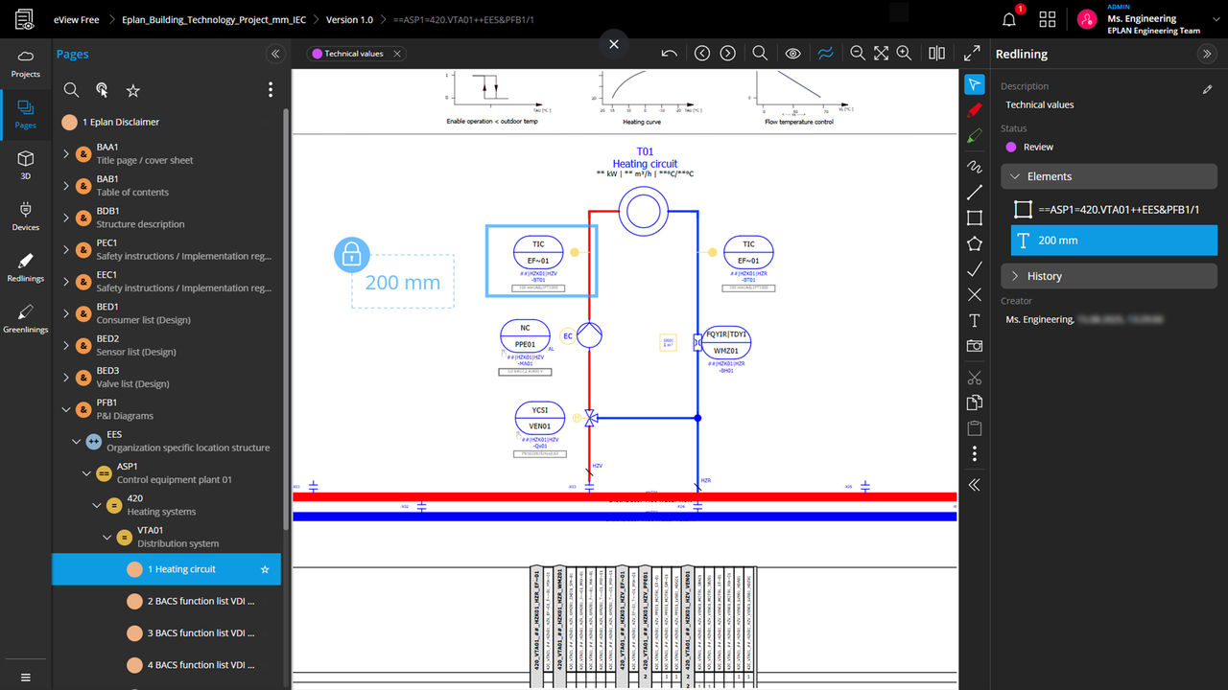The image size is (1228, 690).
Task: Click the zoom-to-fit icon in the viewer toolbar
Action: coord(881,54)
